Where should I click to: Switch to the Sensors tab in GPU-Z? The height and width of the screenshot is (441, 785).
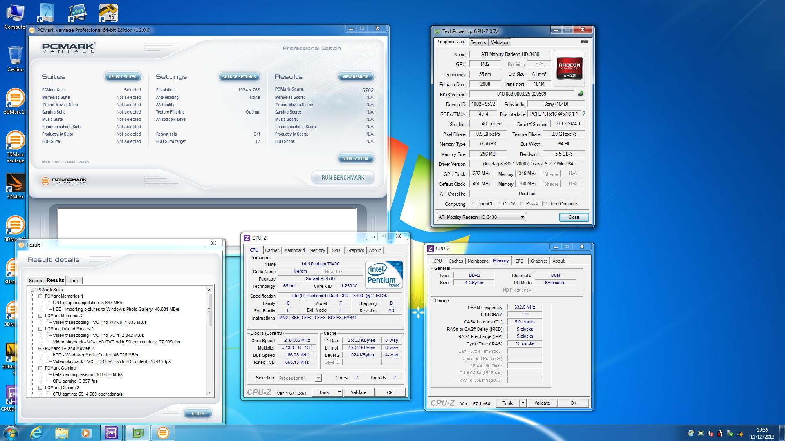[478, 42]
